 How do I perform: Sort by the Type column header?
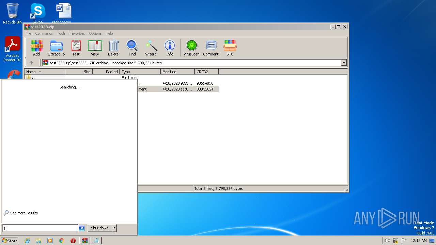coord(140,72)
